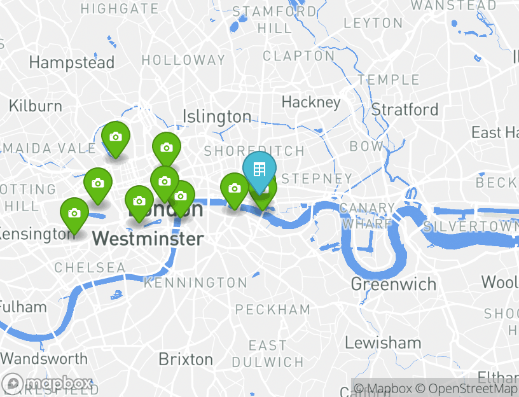Screen dimensions: 519x397
Task: Click the Westminster label on the map
Action: [x=148, y=239]
